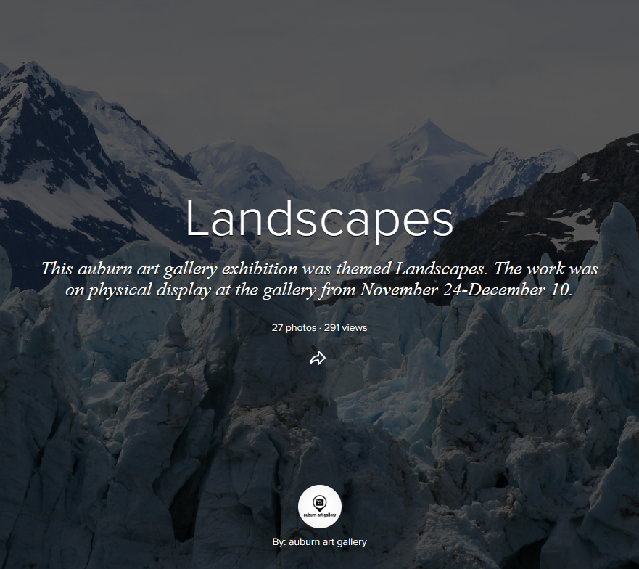The width and height of the screenshot is (639, 569).
Task: Open the By: auburn art gallery link
Action: pyautogui.click(x=319, y=541)
